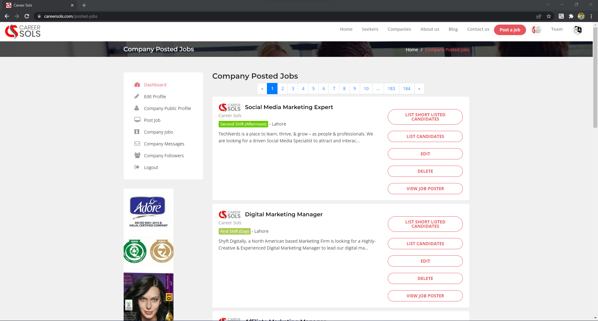This screenshot has height=321, width=598.
Task: Delete the Social Media Marketing Expert job
Action: pyautogui.click(x=425, y=171)
